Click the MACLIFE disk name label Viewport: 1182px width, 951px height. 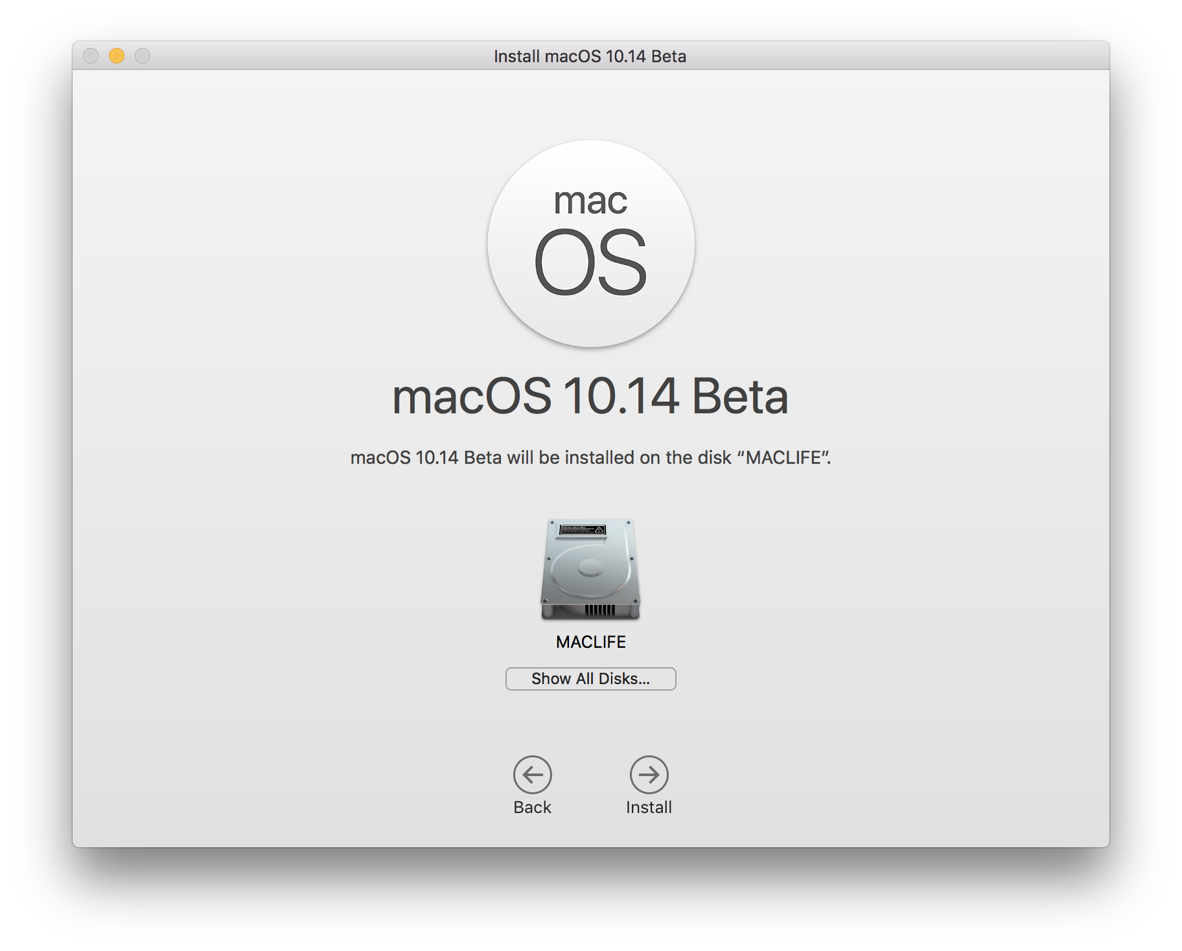tap(589, 642)
